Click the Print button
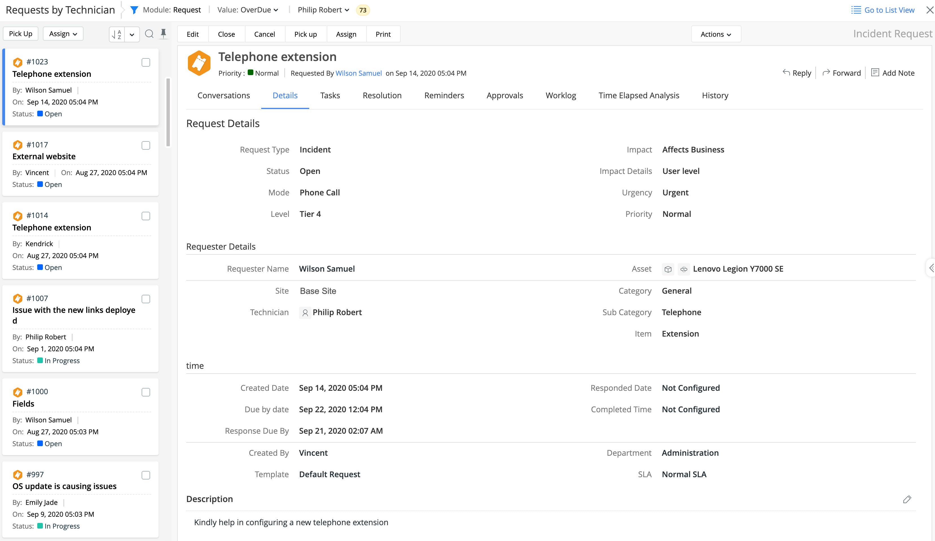Viewport: 935px width, 541px height. coord(383,34)
